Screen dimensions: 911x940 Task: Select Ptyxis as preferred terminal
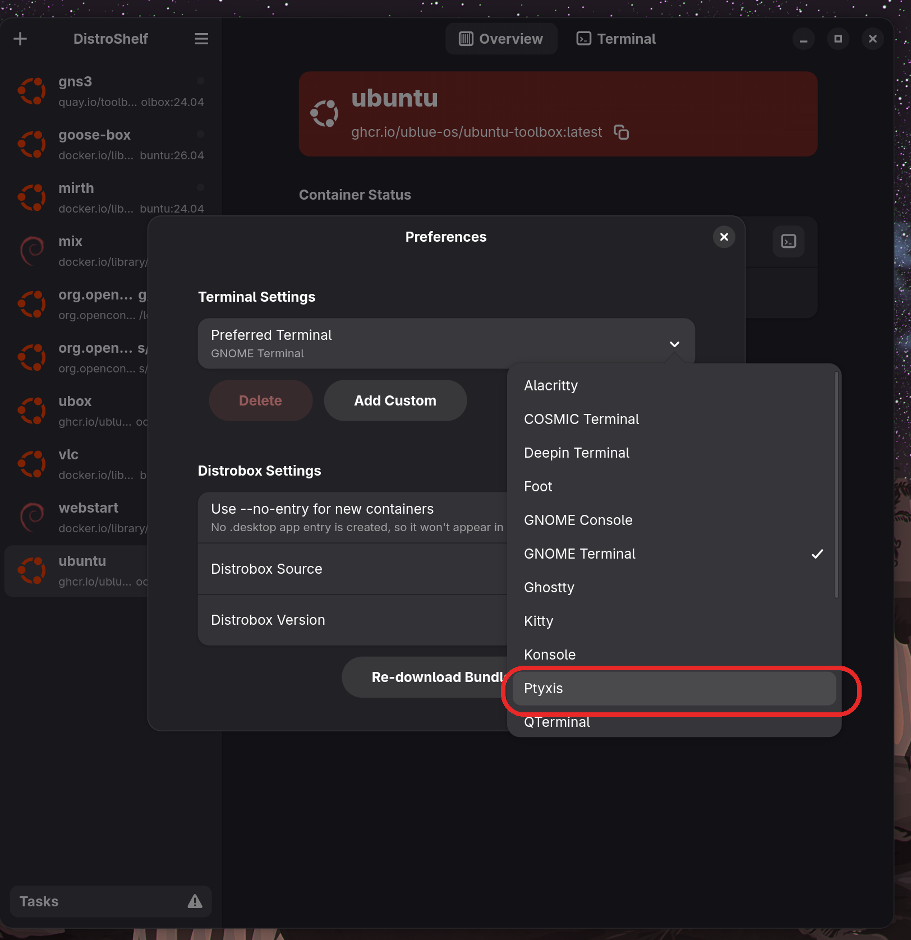[x=674, y=688]
